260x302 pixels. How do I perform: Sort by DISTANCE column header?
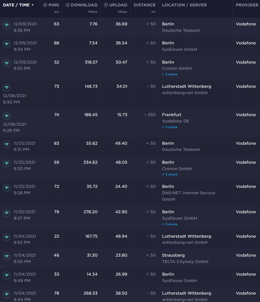[145, 5]
